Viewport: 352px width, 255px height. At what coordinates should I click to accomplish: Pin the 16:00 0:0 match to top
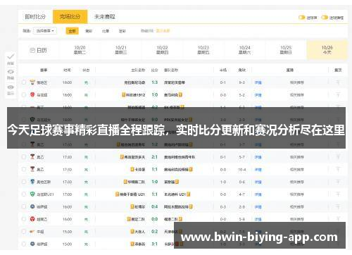pos(338,219)
